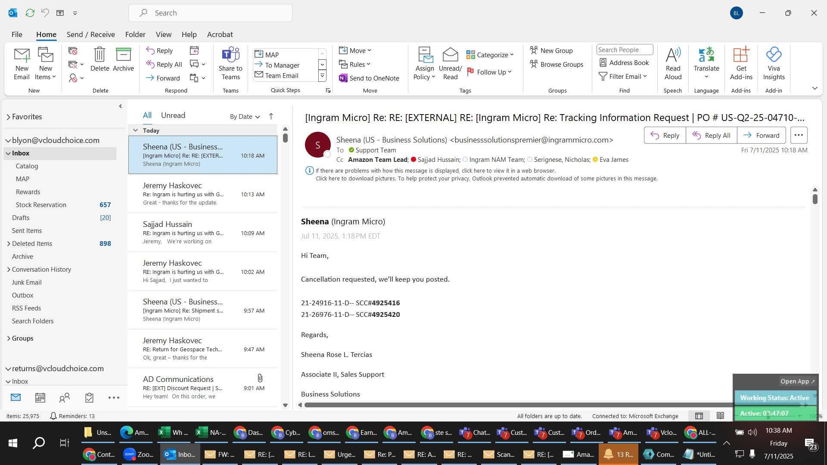
Task: Click the Archive icon in ribbon
Action: [123, 59]
